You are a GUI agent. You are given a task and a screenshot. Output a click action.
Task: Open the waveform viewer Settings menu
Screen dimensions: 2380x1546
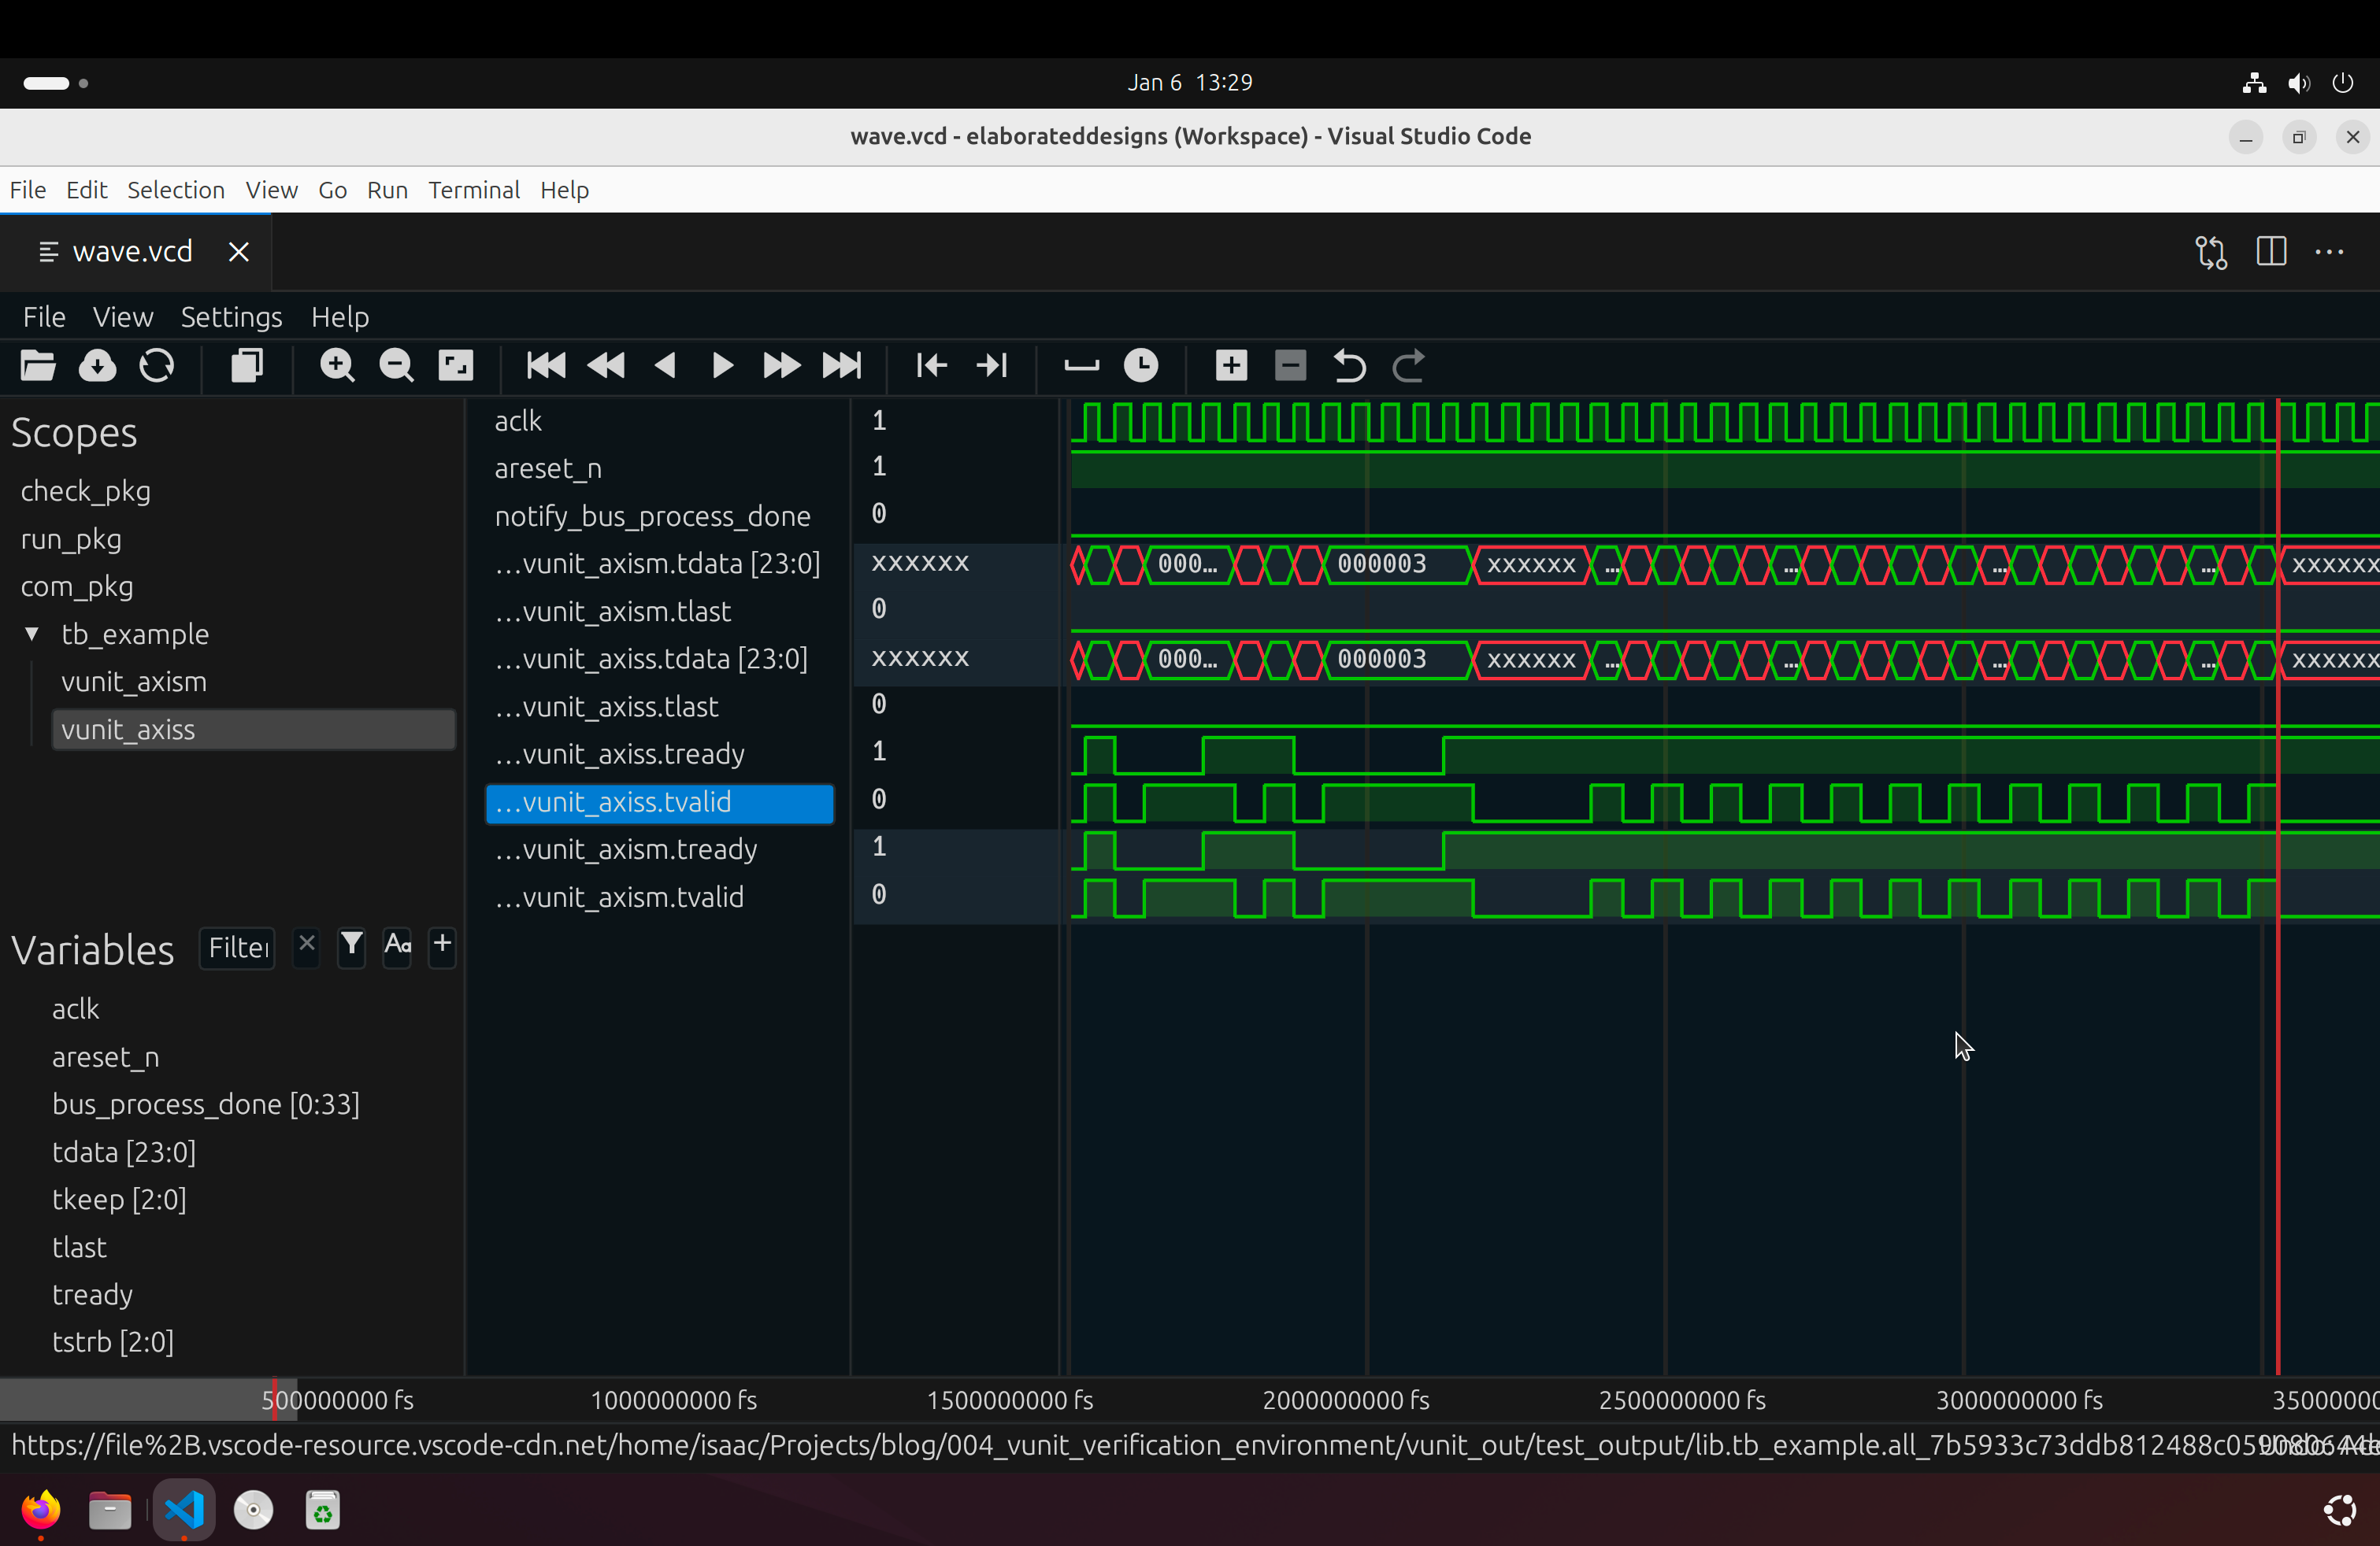pos(231,316)
